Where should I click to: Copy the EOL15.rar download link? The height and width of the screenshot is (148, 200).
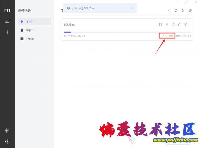pyautogui.click(x=179, y=24)
